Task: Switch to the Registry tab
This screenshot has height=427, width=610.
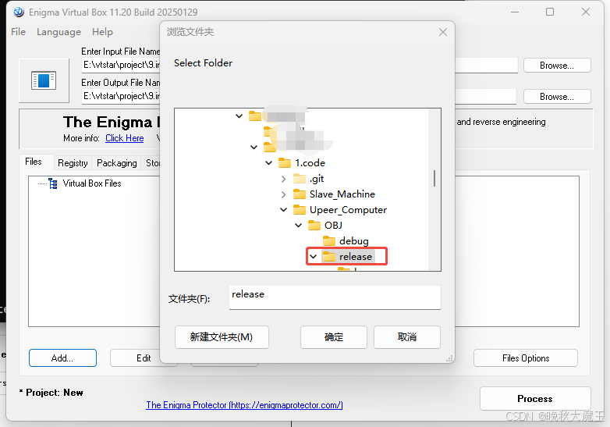Action: [x=73, y=163]
